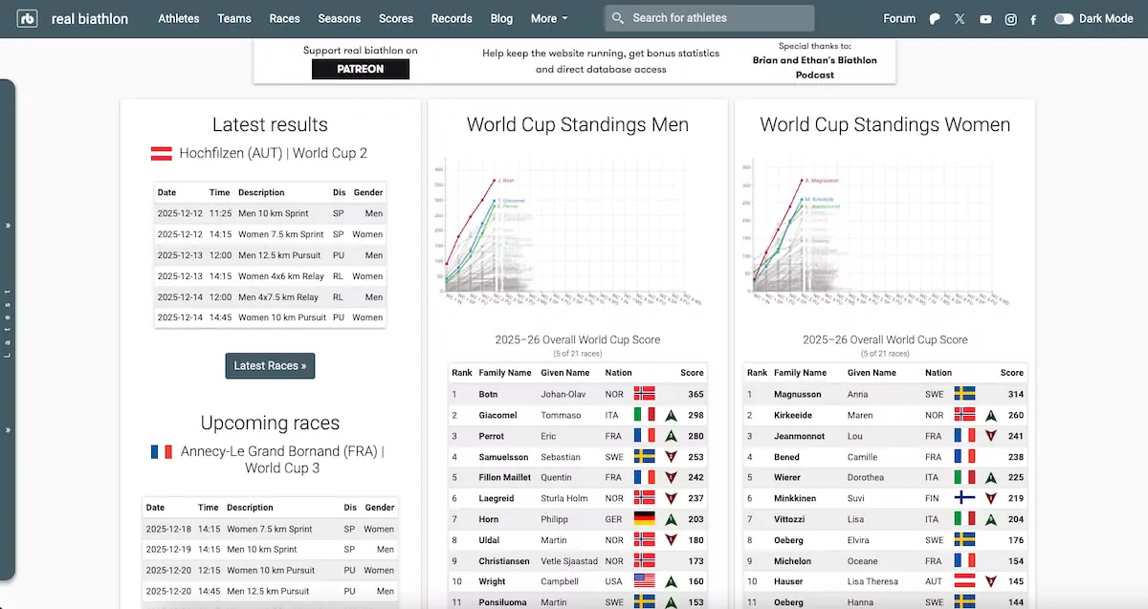Enable Dark Mode with the toggle
The image size is (1148, 609).
[1065, 17]
